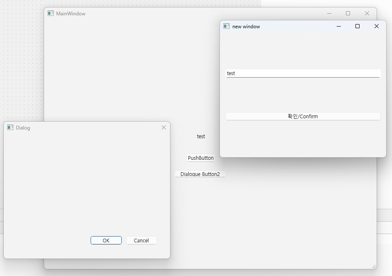Close the "new window" window
Viewport: 392px width, 276px height.
(x=376, y=26)
